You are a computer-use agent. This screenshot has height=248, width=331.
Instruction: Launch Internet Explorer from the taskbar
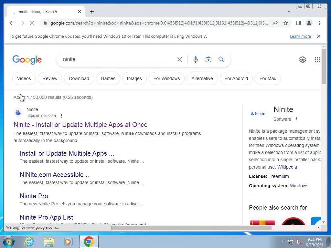[x=29, y=242]
